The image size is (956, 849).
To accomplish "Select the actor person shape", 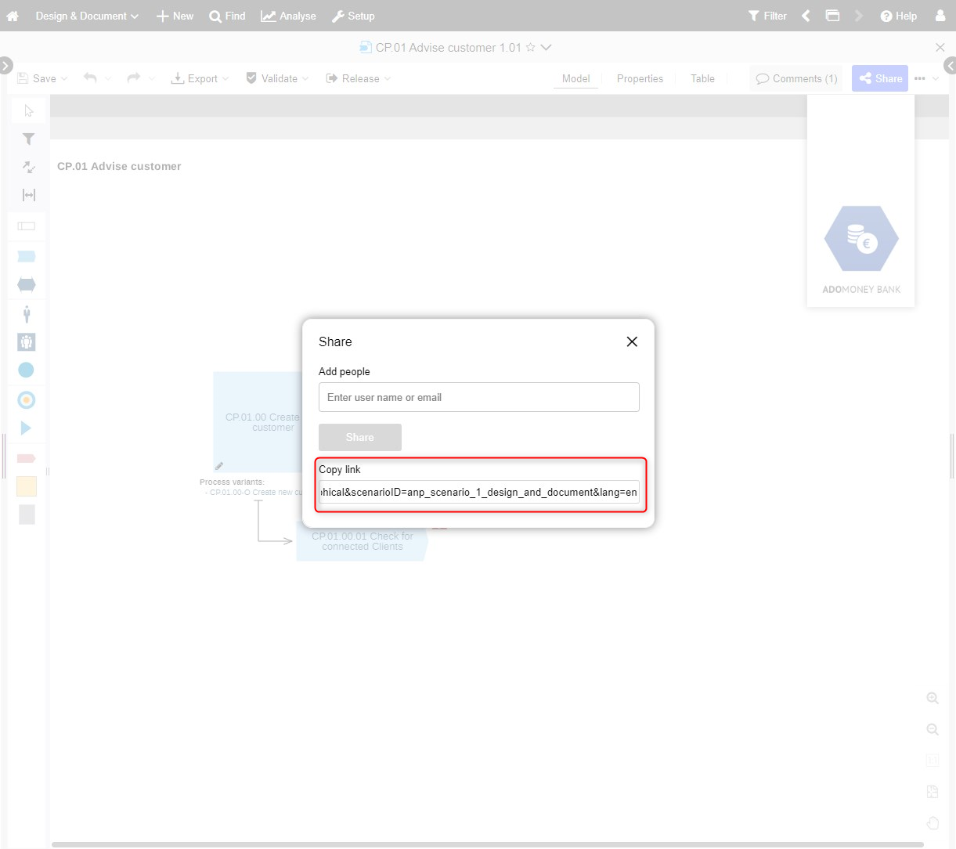I will [x=27, y=314].
